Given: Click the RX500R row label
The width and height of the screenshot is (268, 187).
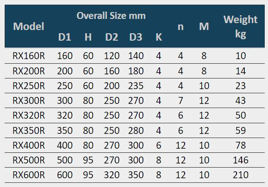Looking at the screenshot, I should point(29,160).
